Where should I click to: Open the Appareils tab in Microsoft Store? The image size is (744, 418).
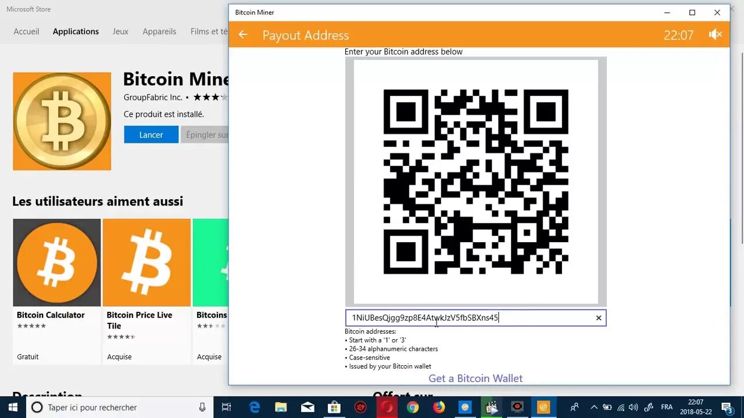[159, 31]
